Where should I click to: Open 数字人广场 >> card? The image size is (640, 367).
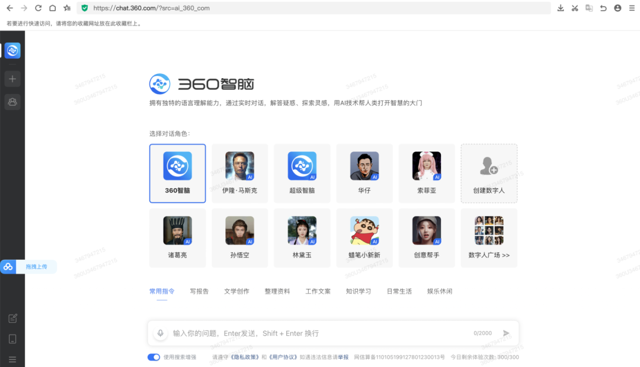(x=489, y=238)
